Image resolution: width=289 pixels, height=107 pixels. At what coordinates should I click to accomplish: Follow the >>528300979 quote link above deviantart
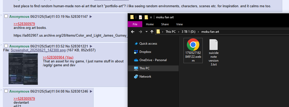[24, 99]
